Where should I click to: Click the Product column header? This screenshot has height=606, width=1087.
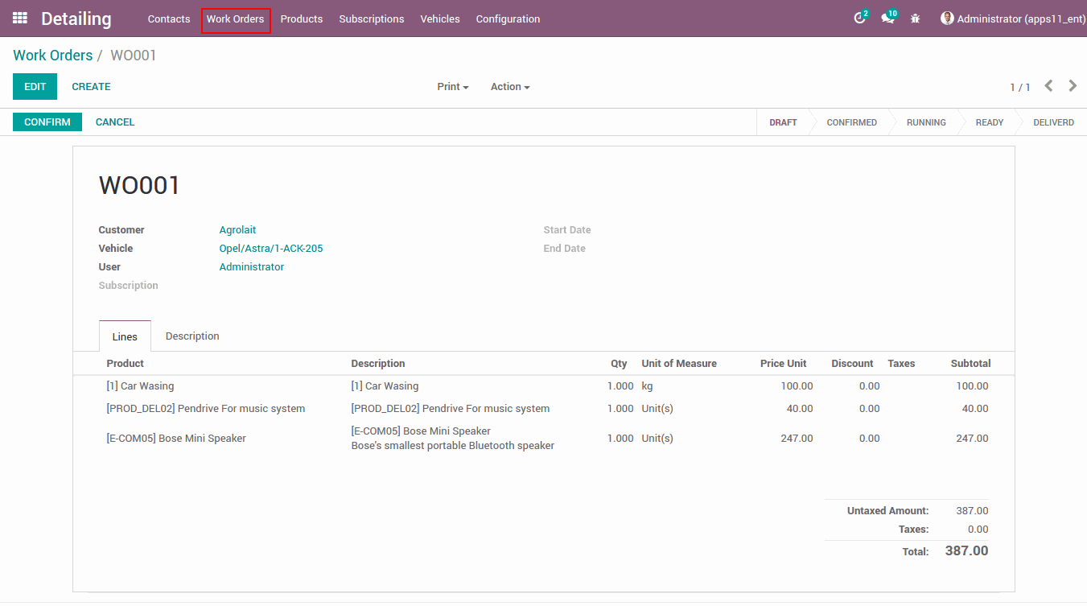(x=126, y=364)
